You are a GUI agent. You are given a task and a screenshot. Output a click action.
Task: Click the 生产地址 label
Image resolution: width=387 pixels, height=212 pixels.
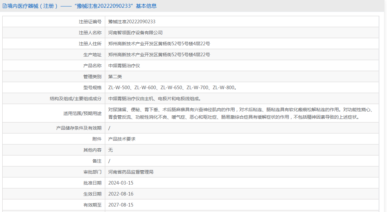92,55
